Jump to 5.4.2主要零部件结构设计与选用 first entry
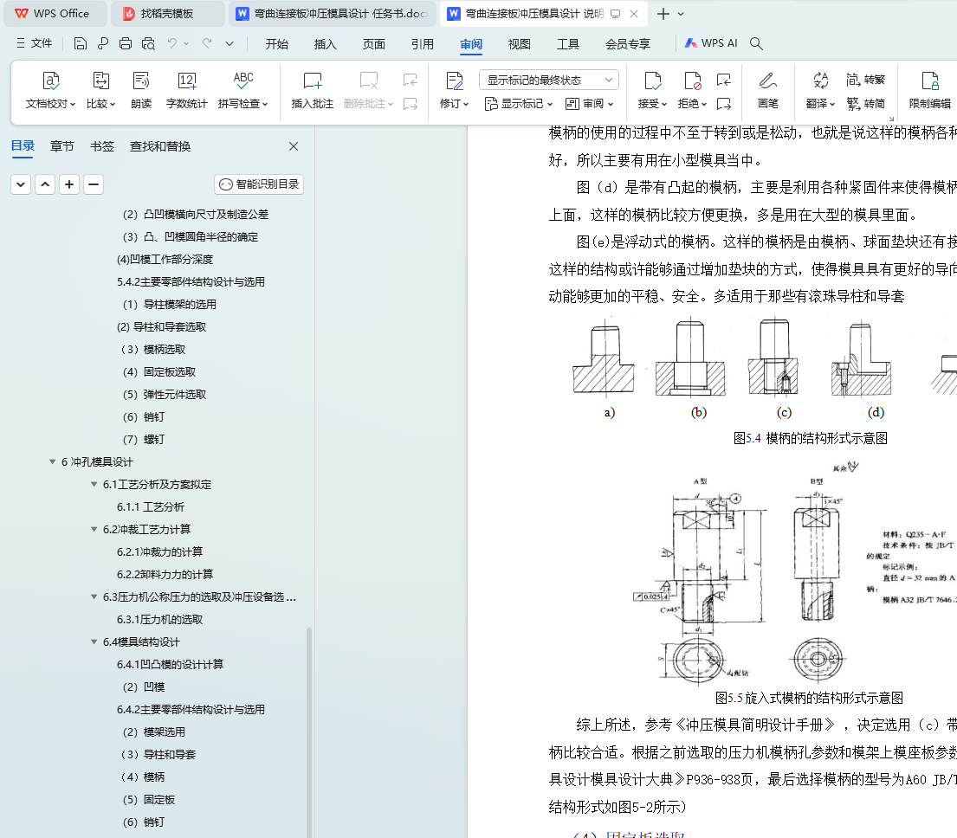The height and width of the screenshot is (838, 957). (191, 281)
